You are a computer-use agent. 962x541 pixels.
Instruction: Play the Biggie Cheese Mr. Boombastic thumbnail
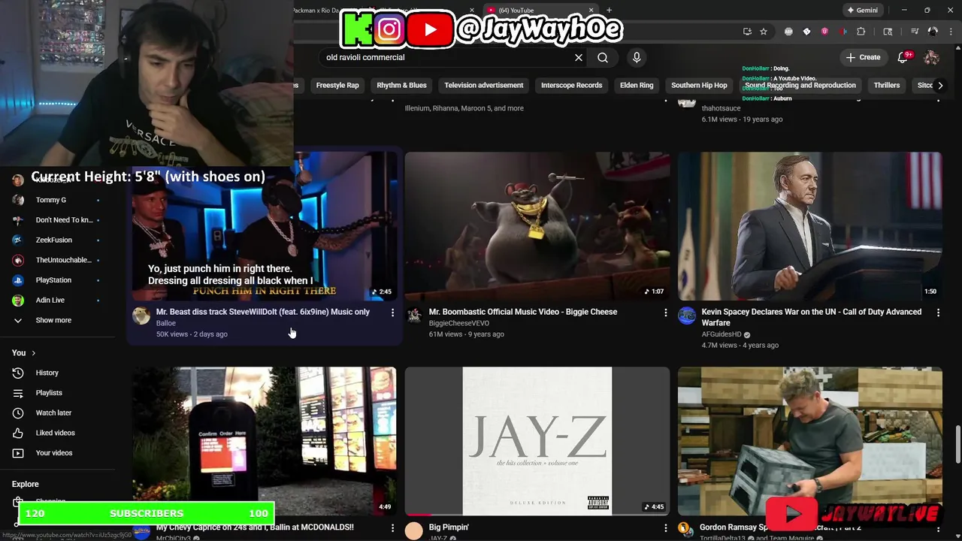click(537, 226)
